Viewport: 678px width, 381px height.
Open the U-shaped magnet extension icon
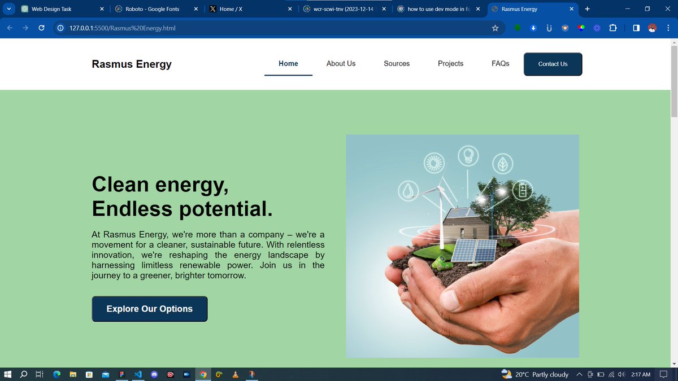549,28
